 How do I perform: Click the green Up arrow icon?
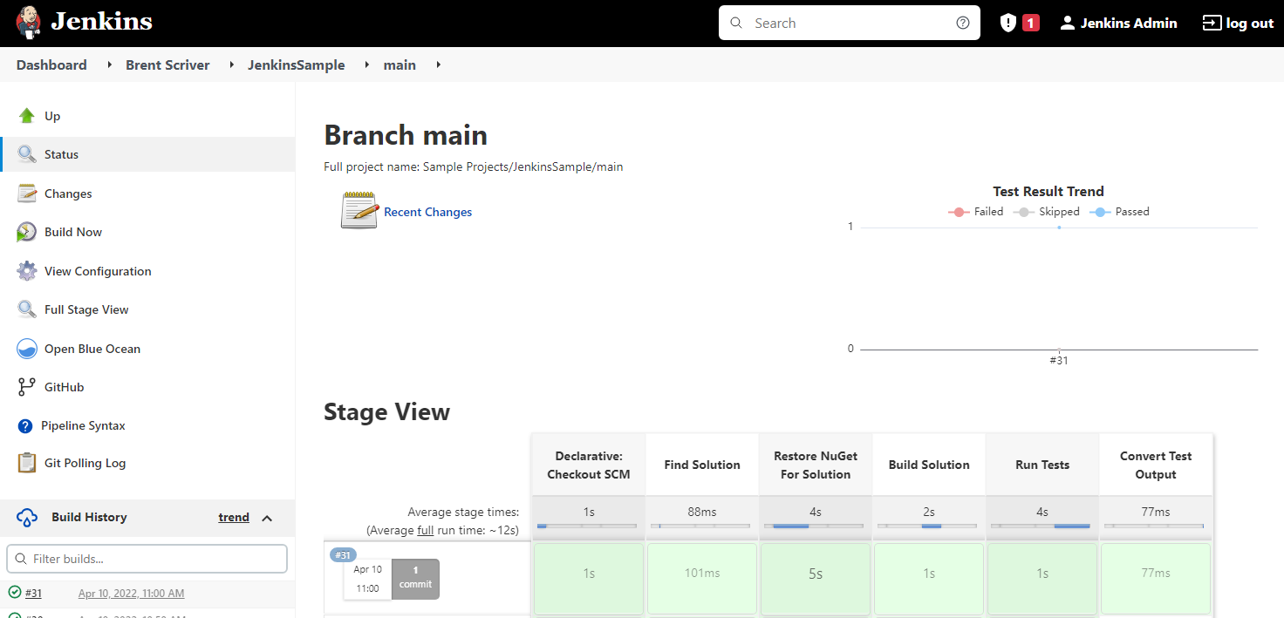pyautogui.click(x=27, y=116)
